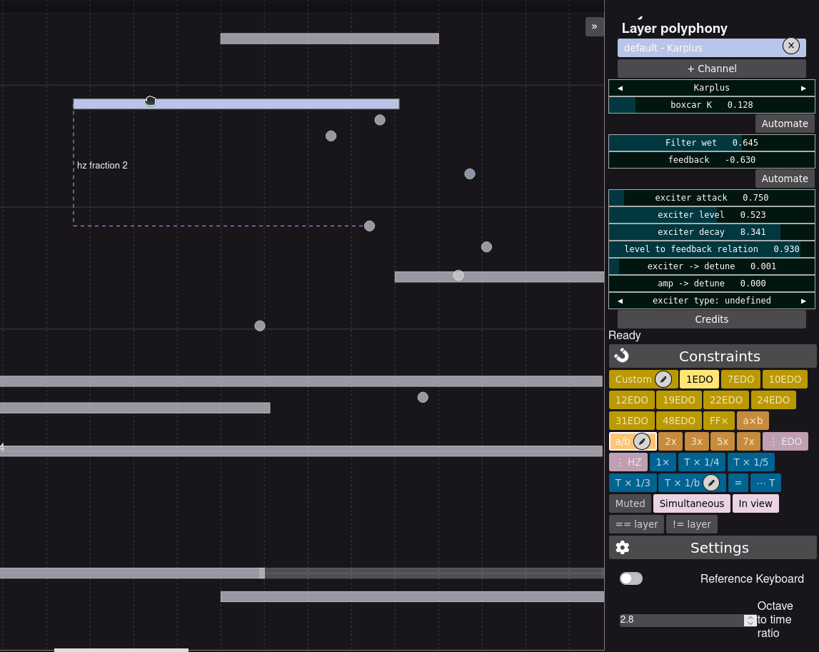Toggle the 3x constraint
Screen dimensions: 819x652
coord(697,441)
